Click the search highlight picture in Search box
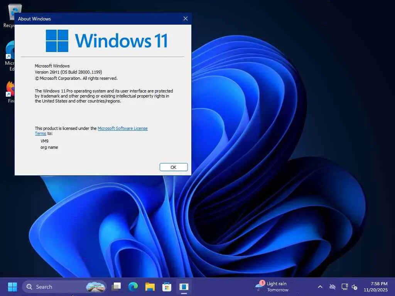Image resolution: width=395 pixels, height=296 pixels. [x=96, y=287]
